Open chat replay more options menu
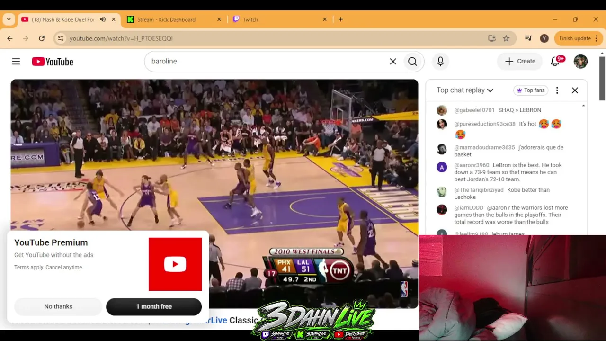This screenshot has width=606, height=341. (x=557, y=90)
